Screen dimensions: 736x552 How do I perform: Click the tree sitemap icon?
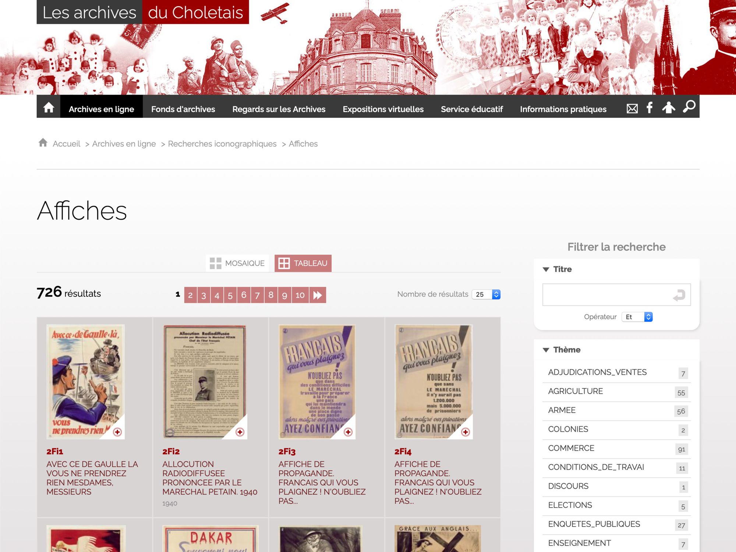click(669, 108)
